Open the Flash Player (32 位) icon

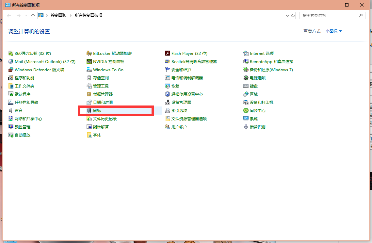168,54
